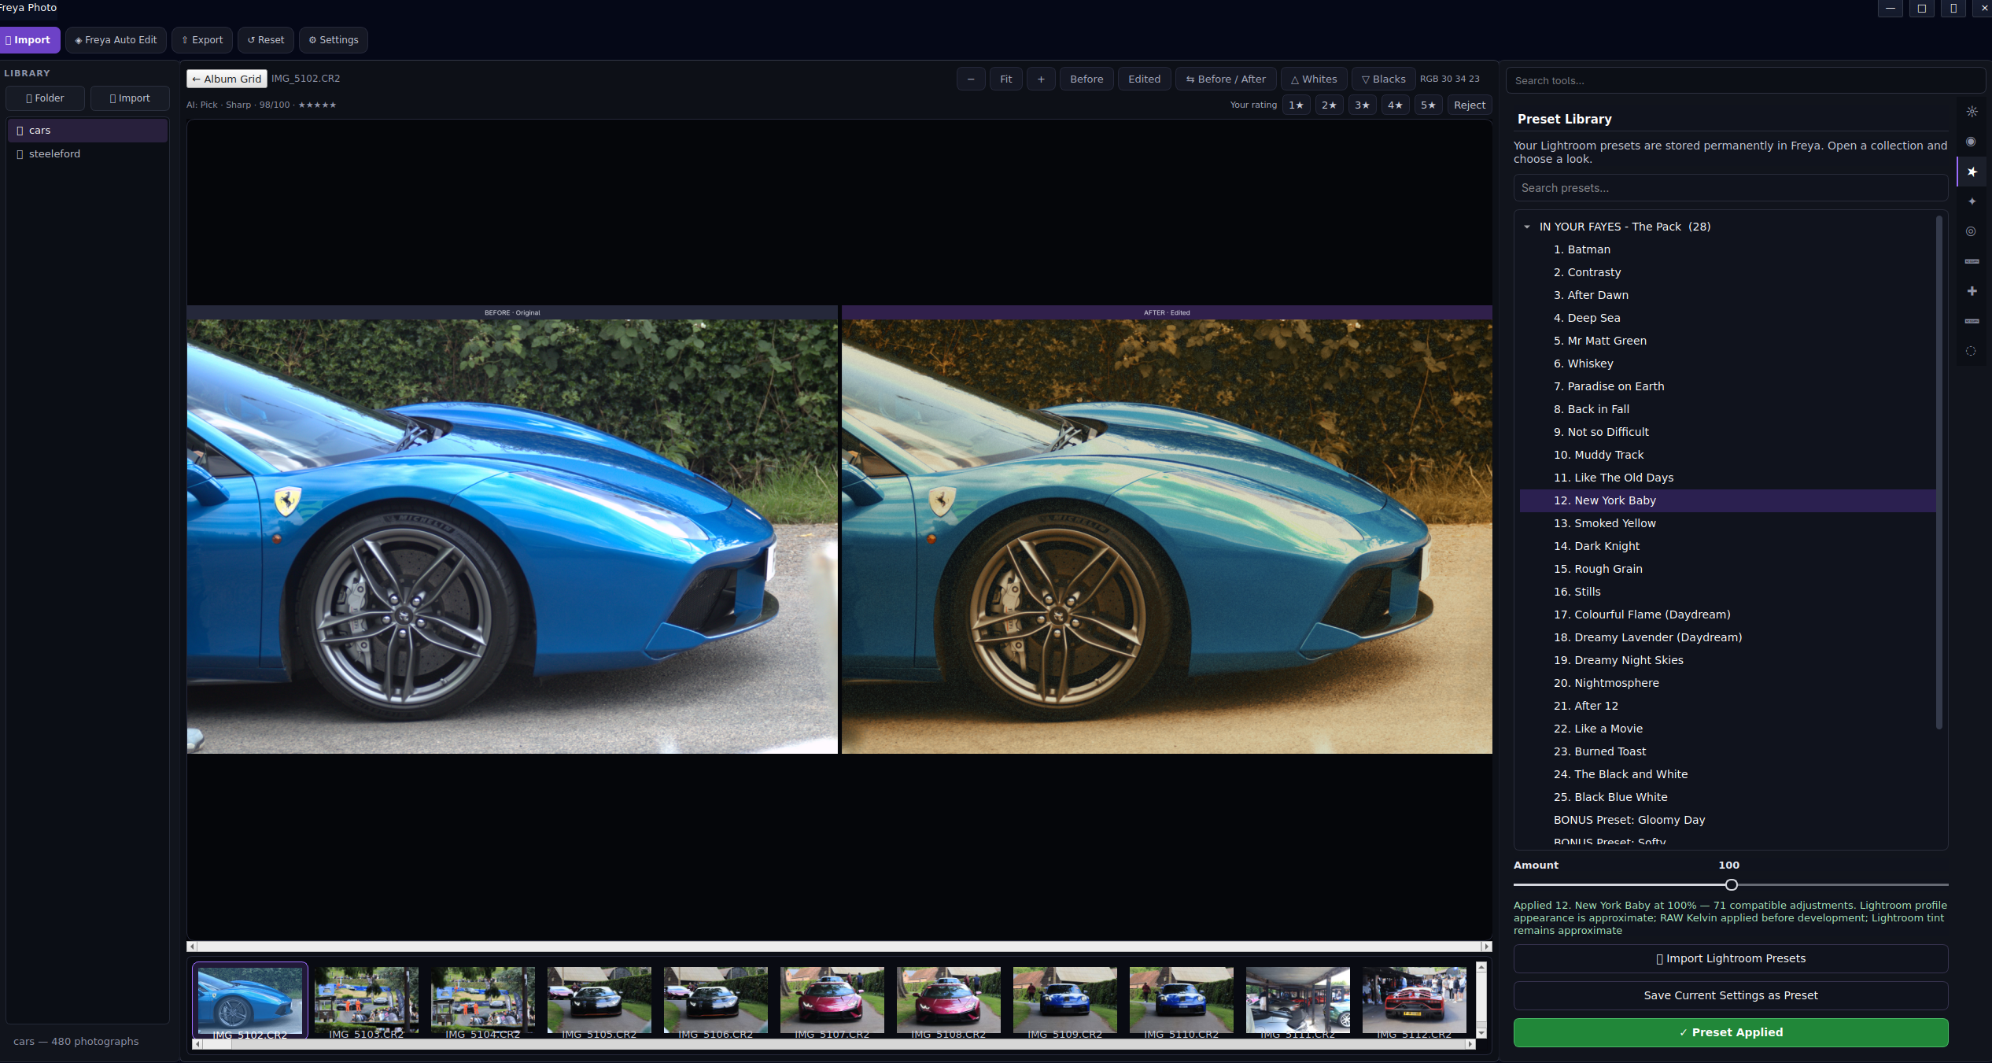This screenshot has width=1992, height=1063.
Task: Open the dashed-circle panel icon
Action: (1972, 351)
